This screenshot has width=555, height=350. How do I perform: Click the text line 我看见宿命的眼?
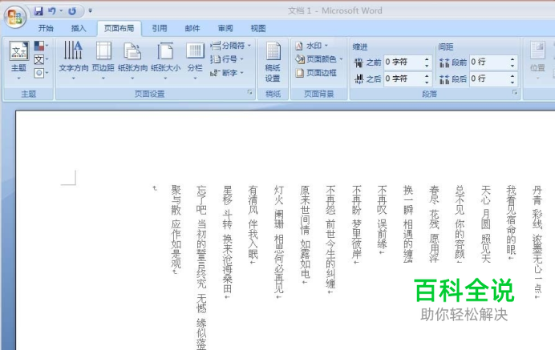[511, 222]
